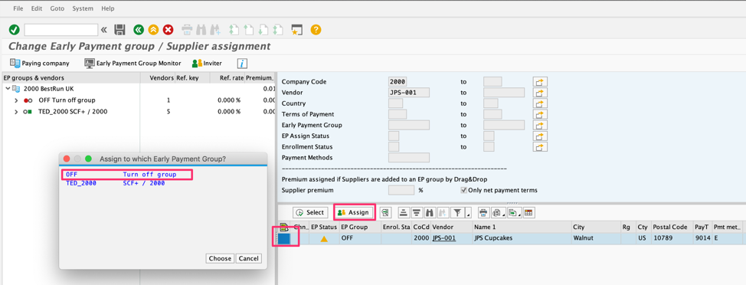Click the green Back arrow icon

[x=139, y=30]
